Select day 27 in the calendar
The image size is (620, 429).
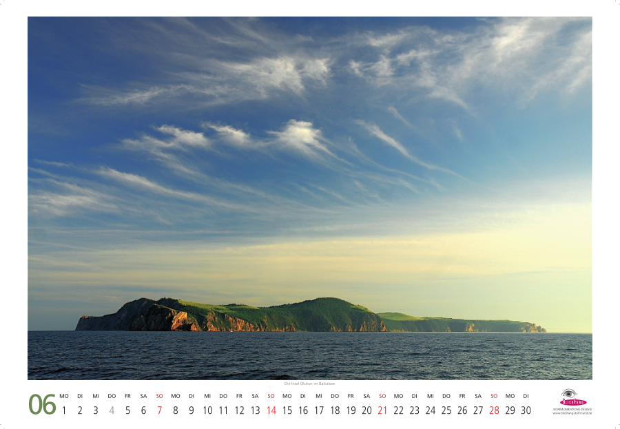click(x=478, y=410)
